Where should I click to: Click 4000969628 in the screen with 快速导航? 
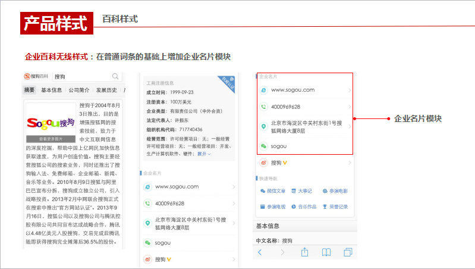(285, 107)
